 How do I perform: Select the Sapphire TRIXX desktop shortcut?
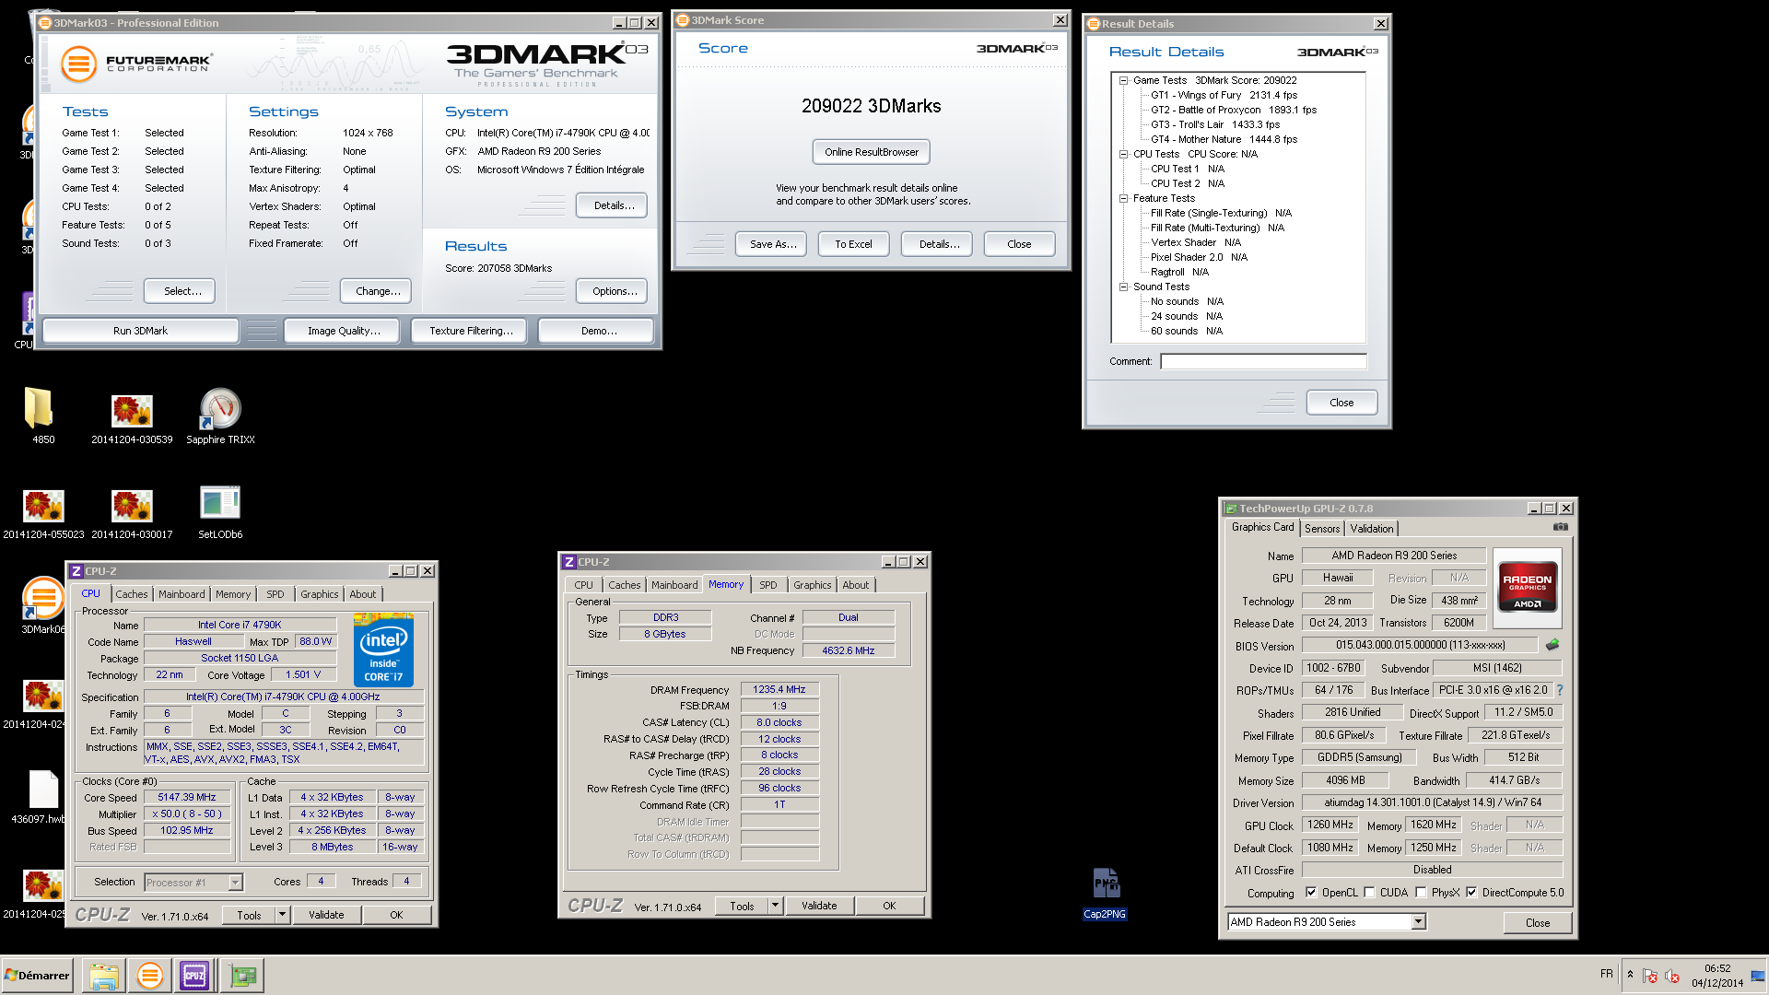tap(220, 416)
